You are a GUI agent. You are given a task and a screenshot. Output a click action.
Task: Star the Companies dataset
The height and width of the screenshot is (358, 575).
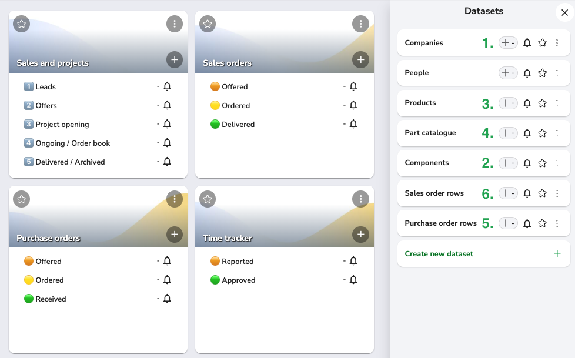[x=542, y=43]
